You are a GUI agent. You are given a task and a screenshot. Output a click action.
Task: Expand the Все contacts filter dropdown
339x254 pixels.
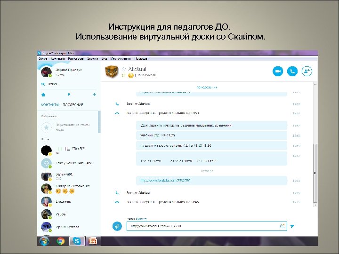(x=45, y=139)
